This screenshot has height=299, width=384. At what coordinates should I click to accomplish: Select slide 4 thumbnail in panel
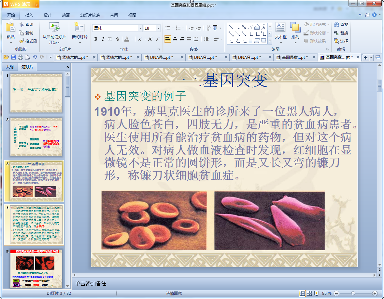coord(36,225)
